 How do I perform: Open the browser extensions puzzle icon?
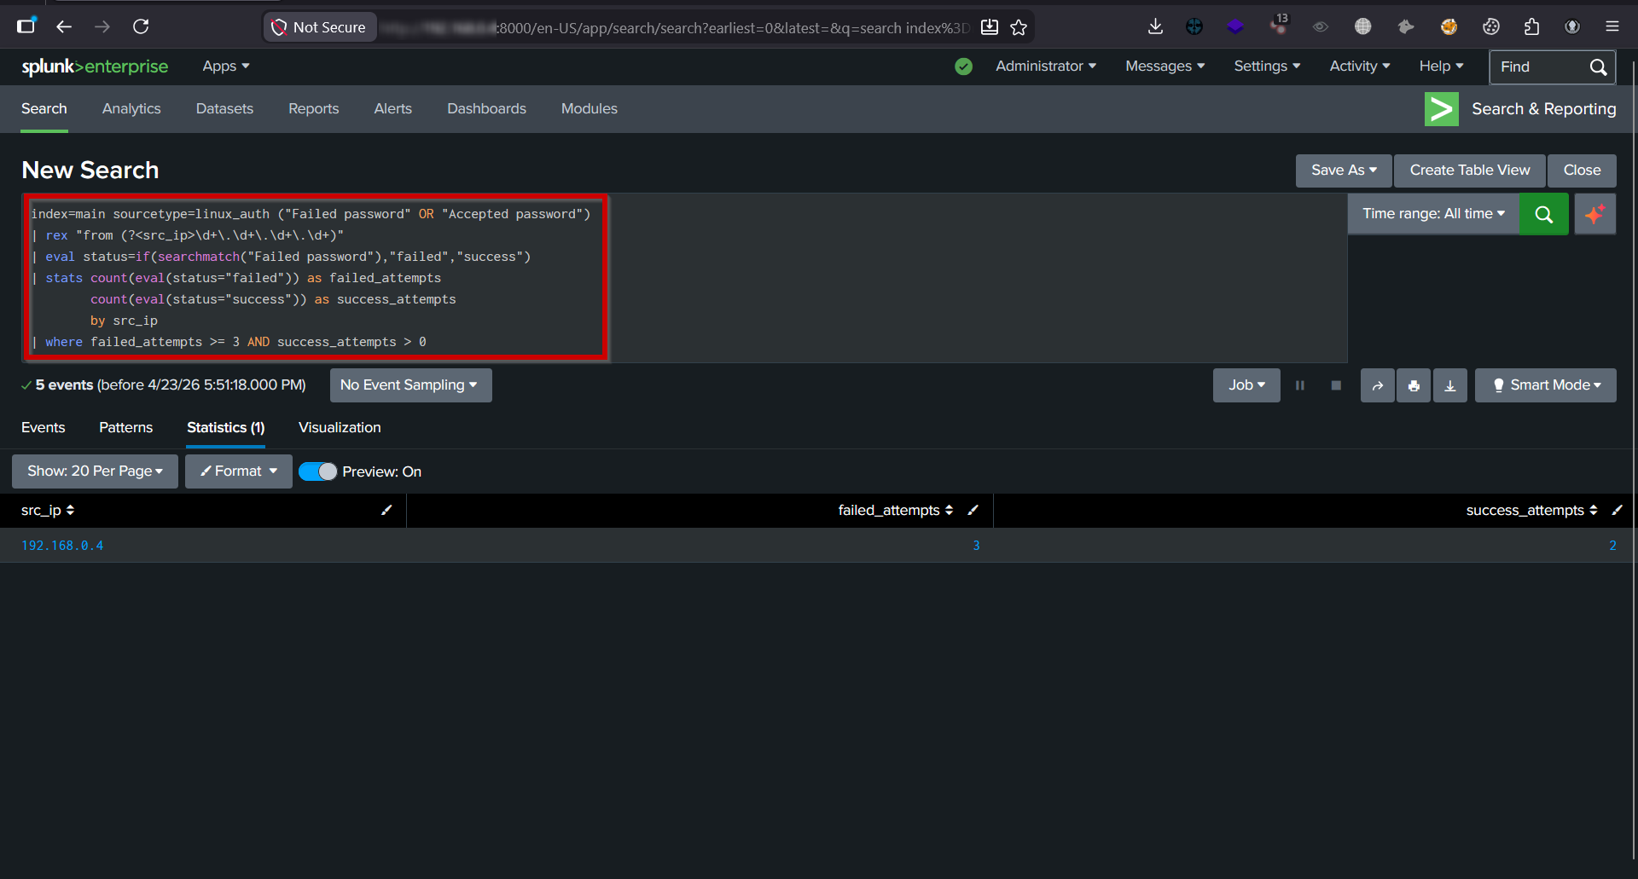pos(1532,27)
